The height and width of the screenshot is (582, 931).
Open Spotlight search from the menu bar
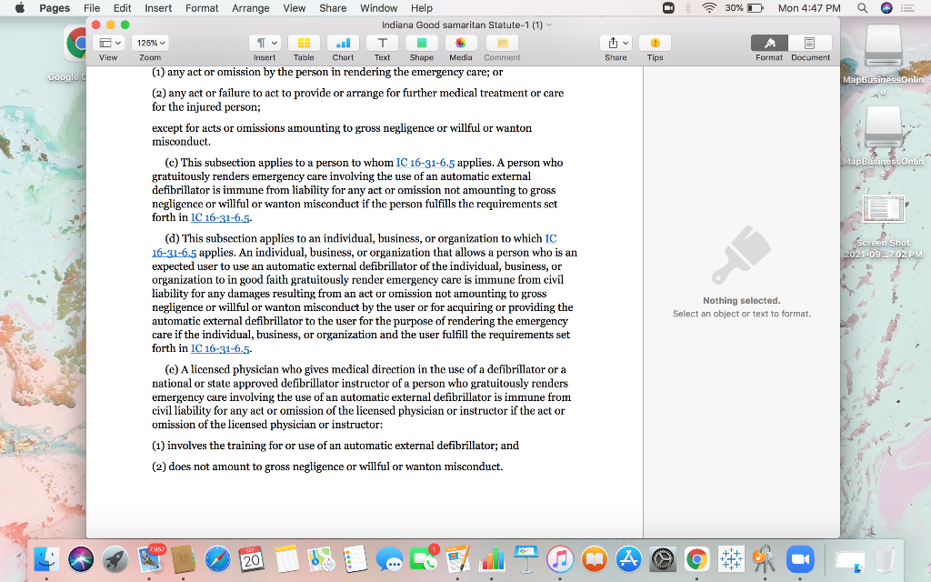[x=862, y=7]
